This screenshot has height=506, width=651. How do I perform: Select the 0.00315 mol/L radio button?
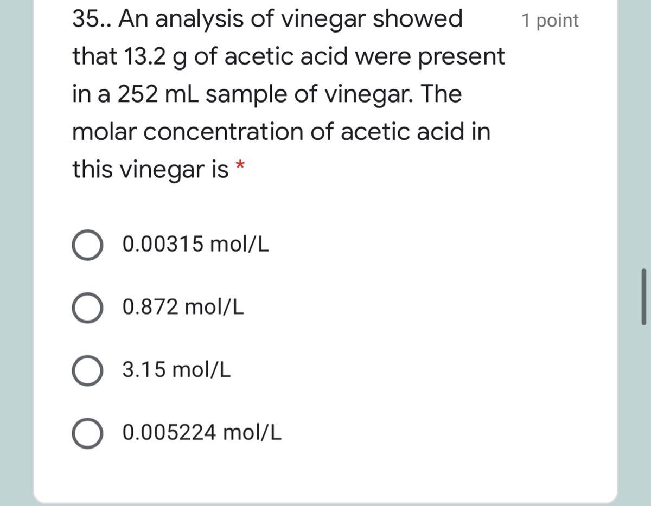point(87,246)
